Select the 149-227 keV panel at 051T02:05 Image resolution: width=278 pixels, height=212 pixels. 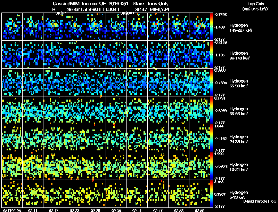coord(12,27)
